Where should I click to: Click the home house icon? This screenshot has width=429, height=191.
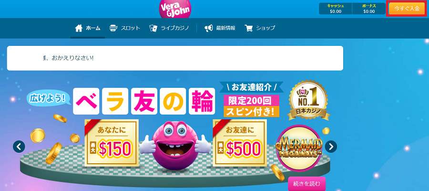(x=79, y=28)
